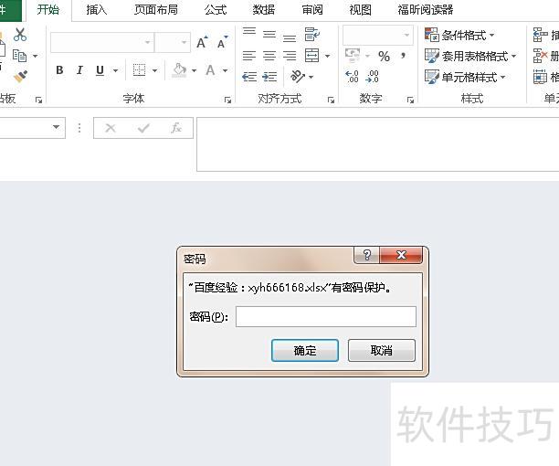Open the 对齐方式 alignment dialog launcher
The image size is (559, 466).
[332, 101]
